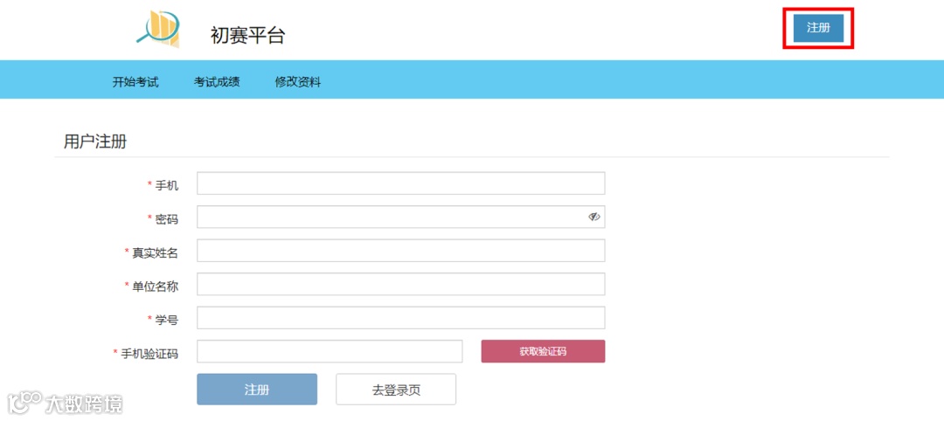The width and height of the screenshot is (944, 421).
Task: Focus the 学号 student number input
Action: coord(401,318)
